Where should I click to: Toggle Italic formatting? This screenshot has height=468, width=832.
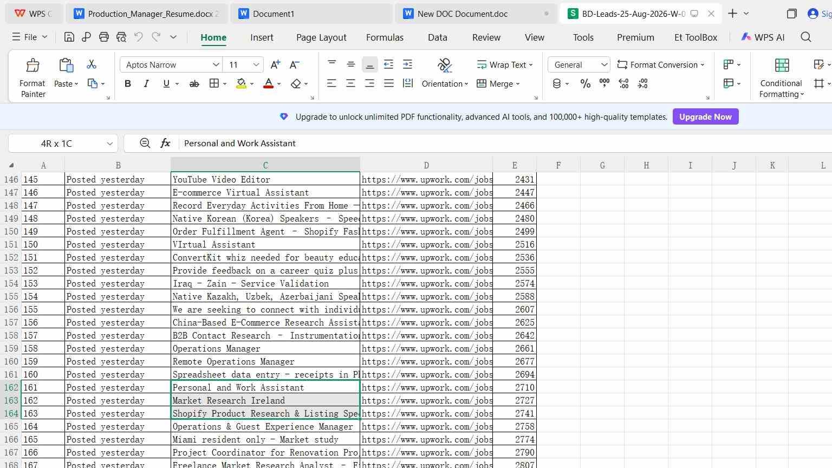point(146,83)
